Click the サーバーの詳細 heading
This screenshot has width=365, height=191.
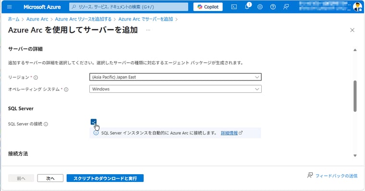pos(25,49)
